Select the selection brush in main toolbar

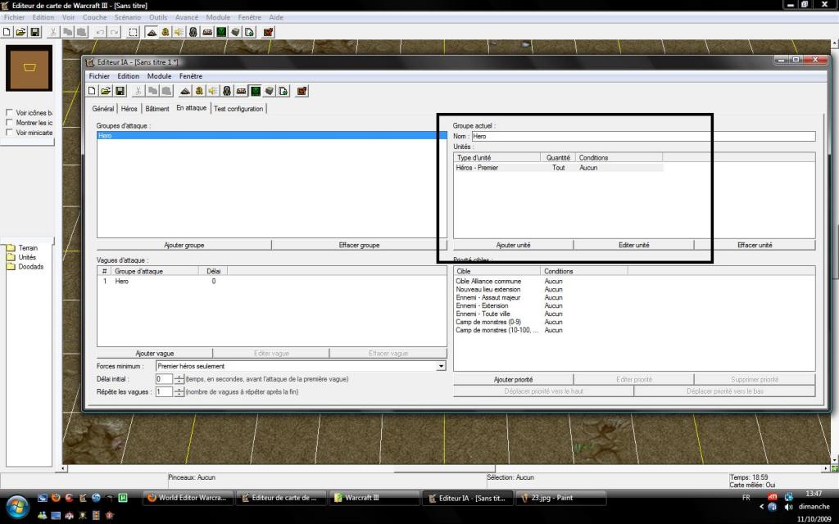point(134,32)
